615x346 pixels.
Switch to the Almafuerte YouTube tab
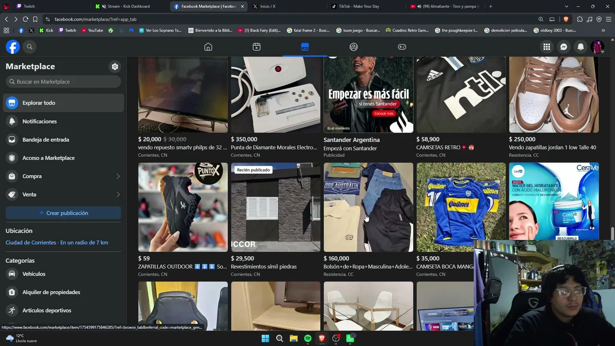pos(445,6)
